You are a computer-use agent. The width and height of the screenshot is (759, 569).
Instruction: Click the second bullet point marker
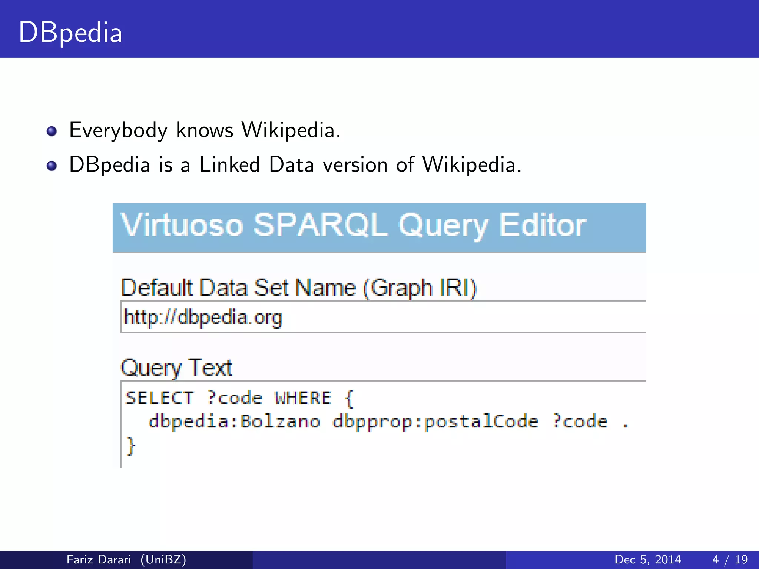point(52,166)
